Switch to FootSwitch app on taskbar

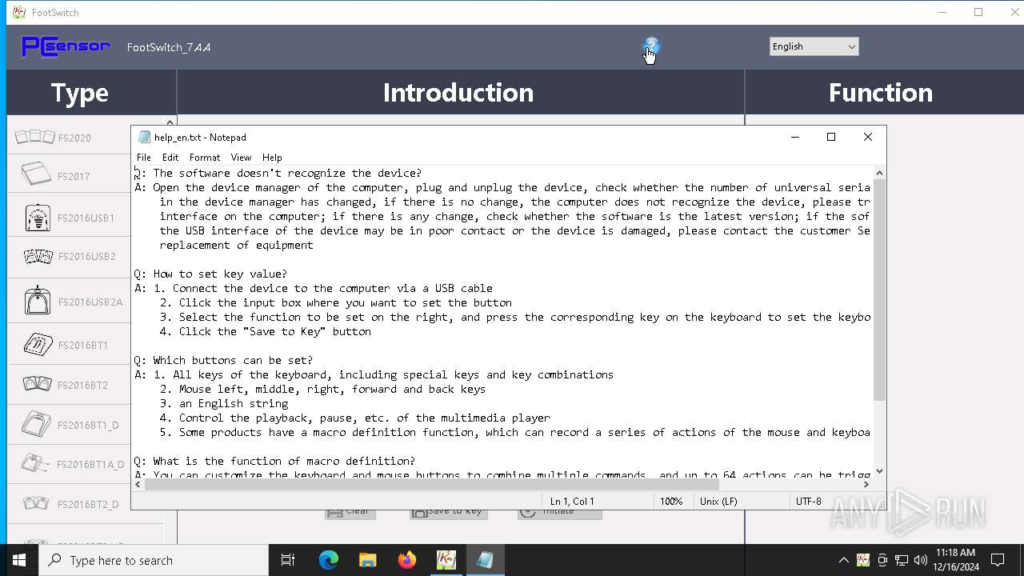coord(446,560)
